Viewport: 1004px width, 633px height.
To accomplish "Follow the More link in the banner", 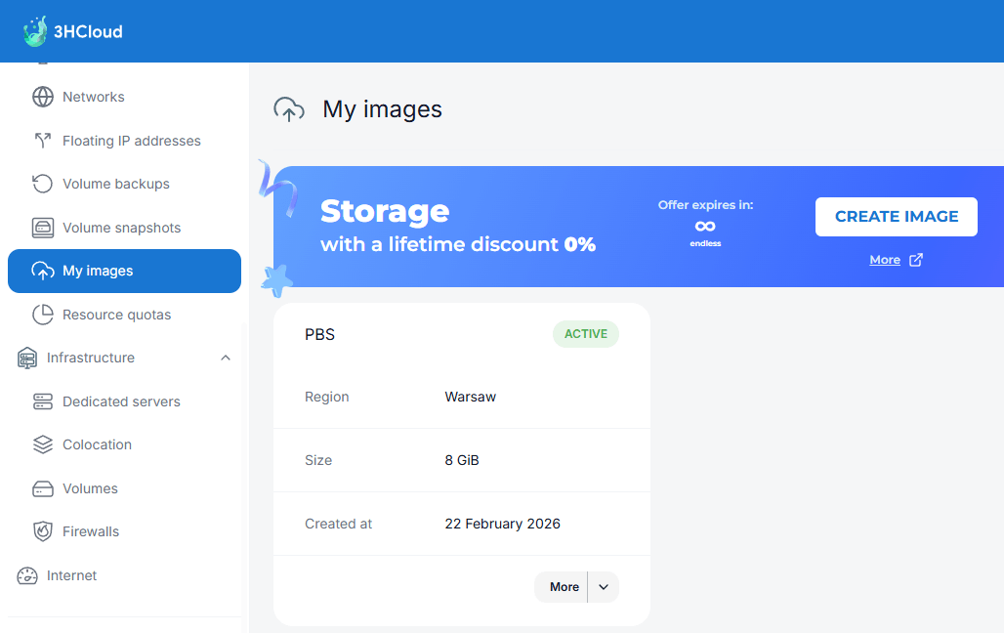I will (x=885, y=260).
